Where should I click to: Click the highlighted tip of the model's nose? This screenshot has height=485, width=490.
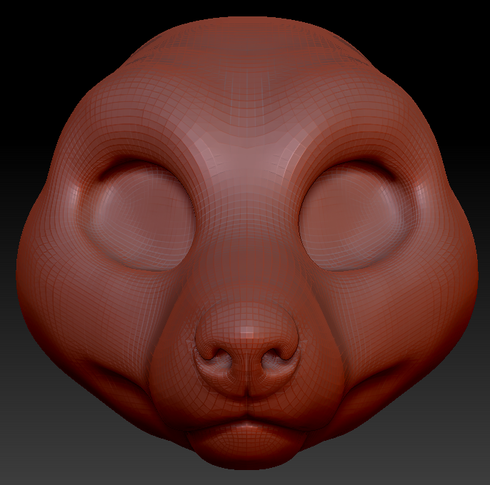(247, 332)
